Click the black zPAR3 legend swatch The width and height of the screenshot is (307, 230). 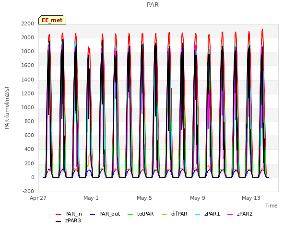(x=59, y=221)
